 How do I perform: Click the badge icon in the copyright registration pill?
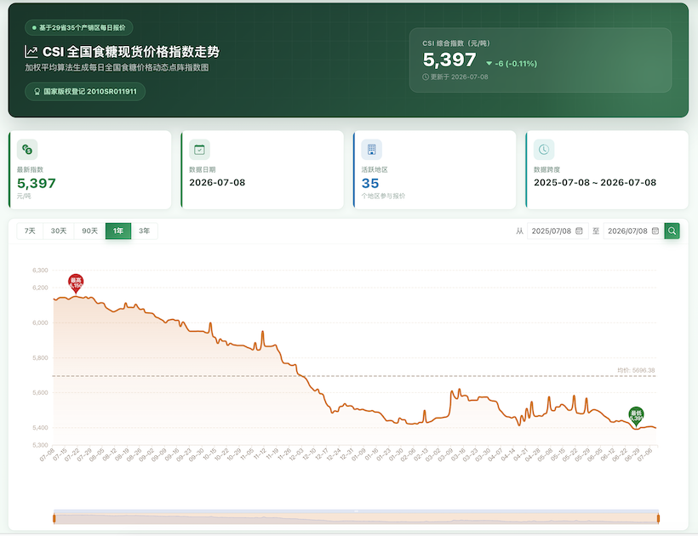(x=37, y=92)
